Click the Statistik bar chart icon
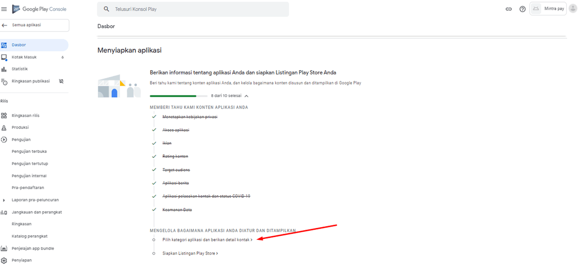This screenshot has height=267, width=581. (4, 69)
